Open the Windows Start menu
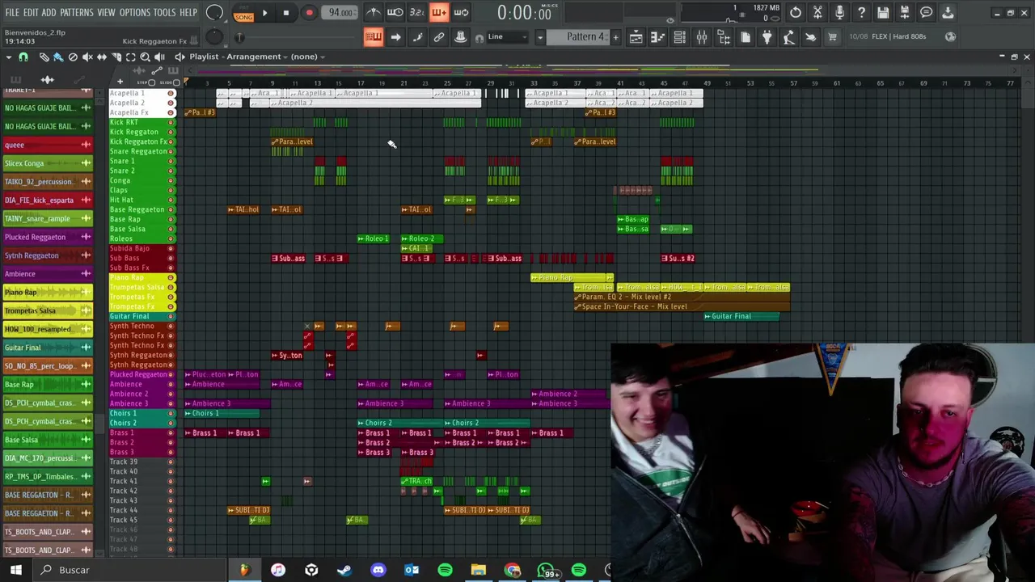Image resolution: width=1035 pixels, height=582 pixels. 15,570
